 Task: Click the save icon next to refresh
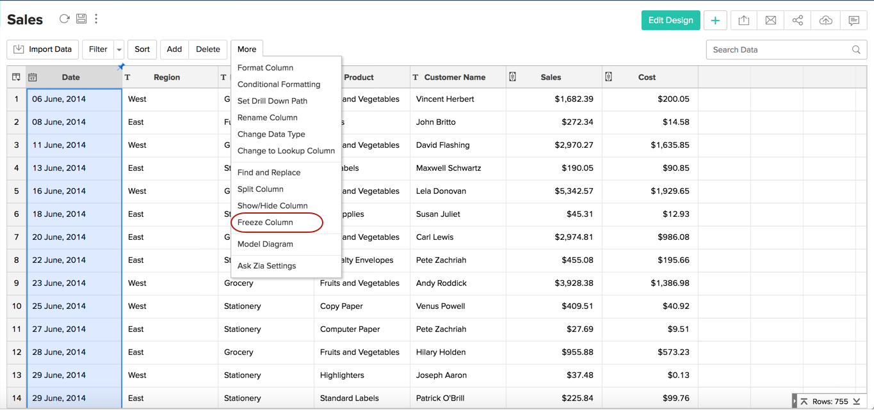(81, 19)
